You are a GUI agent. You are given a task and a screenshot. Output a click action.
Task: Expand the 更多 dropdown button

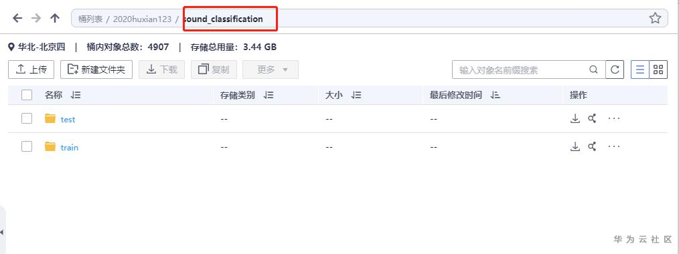click(x=271, y=70)
